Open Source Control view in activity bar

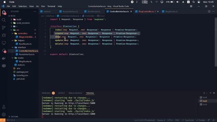(x=4, y=27)
